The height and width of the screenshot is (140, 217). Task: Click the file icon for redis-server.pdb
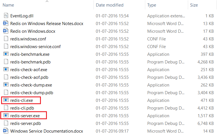(x=6, y=123)
